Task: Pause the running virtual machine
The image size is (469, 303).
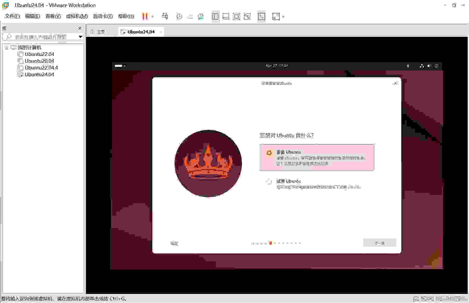Action: (x=145, y=16)
